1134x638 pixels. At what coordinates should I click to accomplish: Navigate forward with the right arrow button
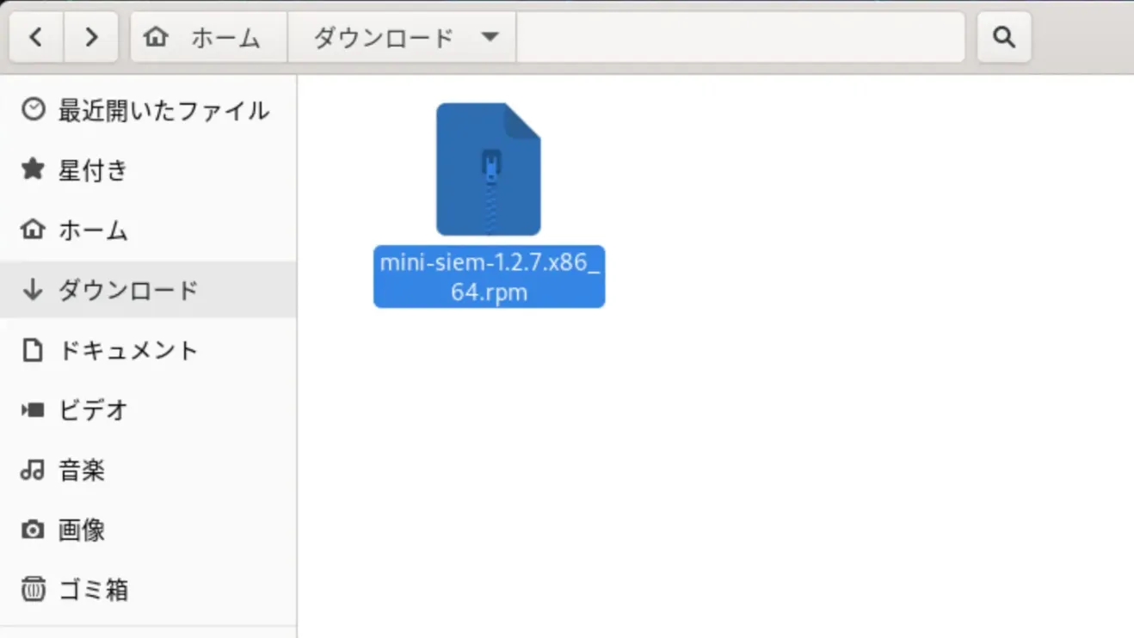[x=91, y=37]
